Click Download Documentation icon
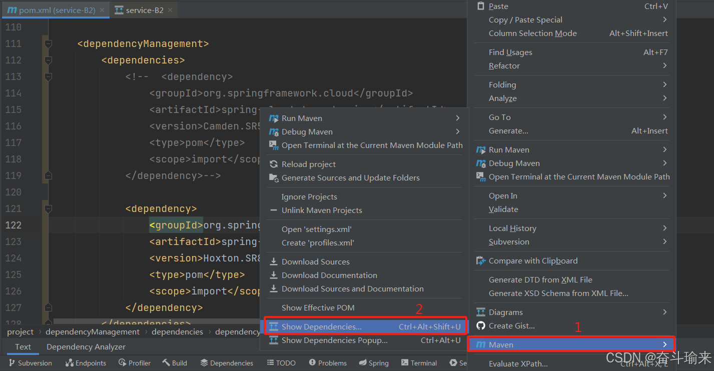This screenshot has height=371, width=714. click(x=273, y=275)
